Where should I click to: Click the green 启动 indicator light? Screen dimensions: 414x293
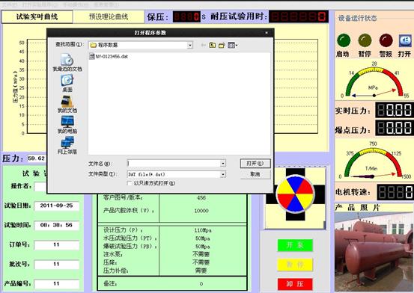344,40
